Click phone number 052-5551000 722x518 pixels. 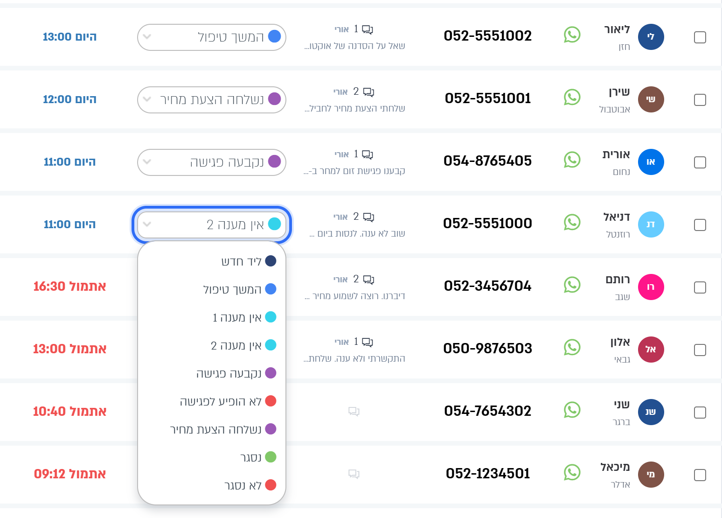click(x=487, y=224)
